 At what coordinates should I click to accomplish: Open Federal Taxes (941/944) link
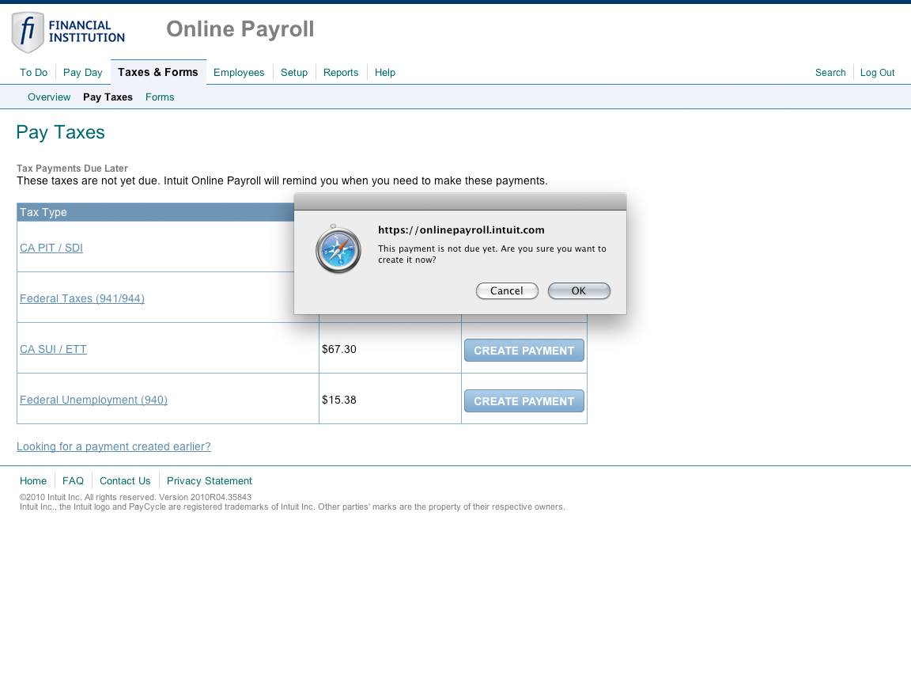82,298
